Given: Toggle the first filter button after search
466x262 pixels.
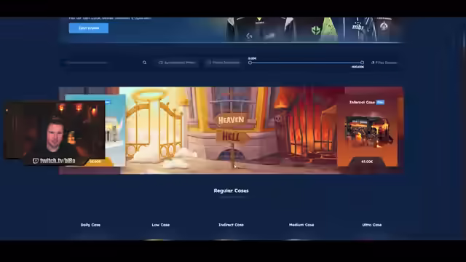Looking at the screenshot, I should tap(177, 63).
